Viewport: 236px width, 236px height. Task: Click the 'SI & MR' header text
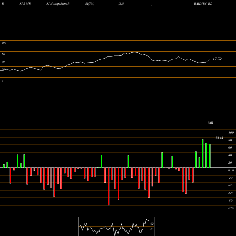point(25,4)
